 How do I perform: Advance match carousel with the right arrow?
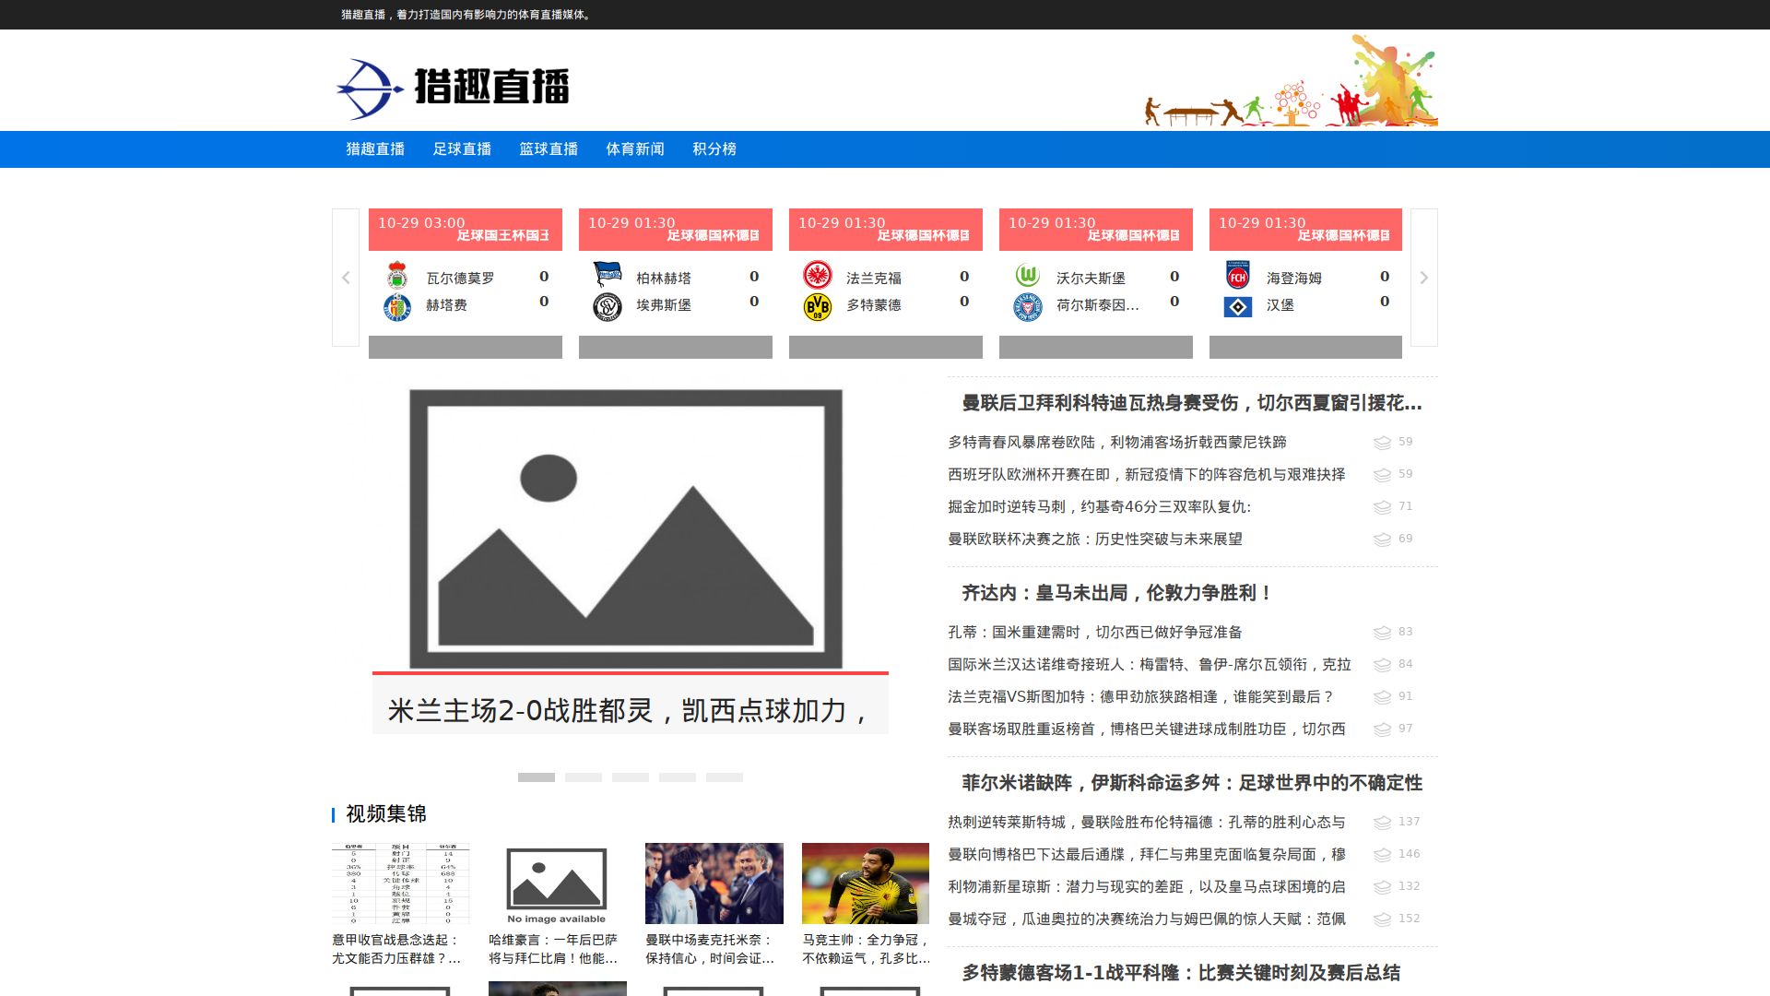(x=1423, y=278)
